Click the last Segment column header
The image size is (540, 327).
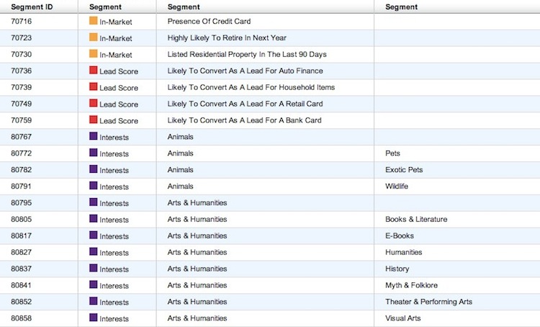pyautogui.click(x=401, y=7)
